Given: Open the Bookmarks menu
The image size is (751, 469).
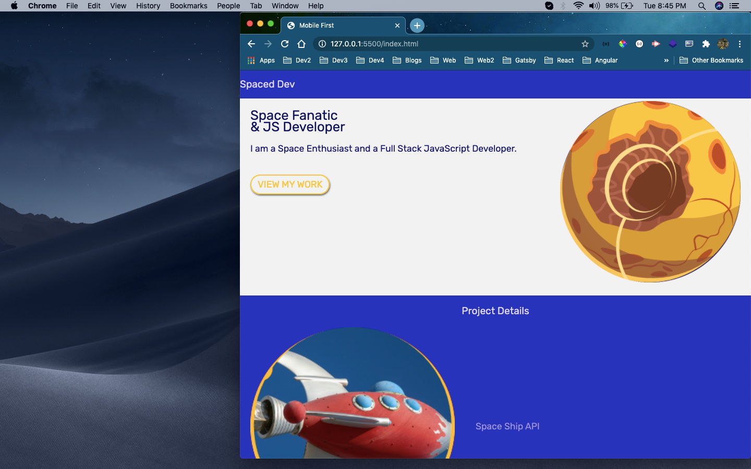Looking at the screenshot, I should click(x=189, y=6).
